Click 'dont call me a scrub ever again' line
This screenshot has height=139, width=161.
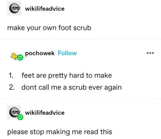71,87
